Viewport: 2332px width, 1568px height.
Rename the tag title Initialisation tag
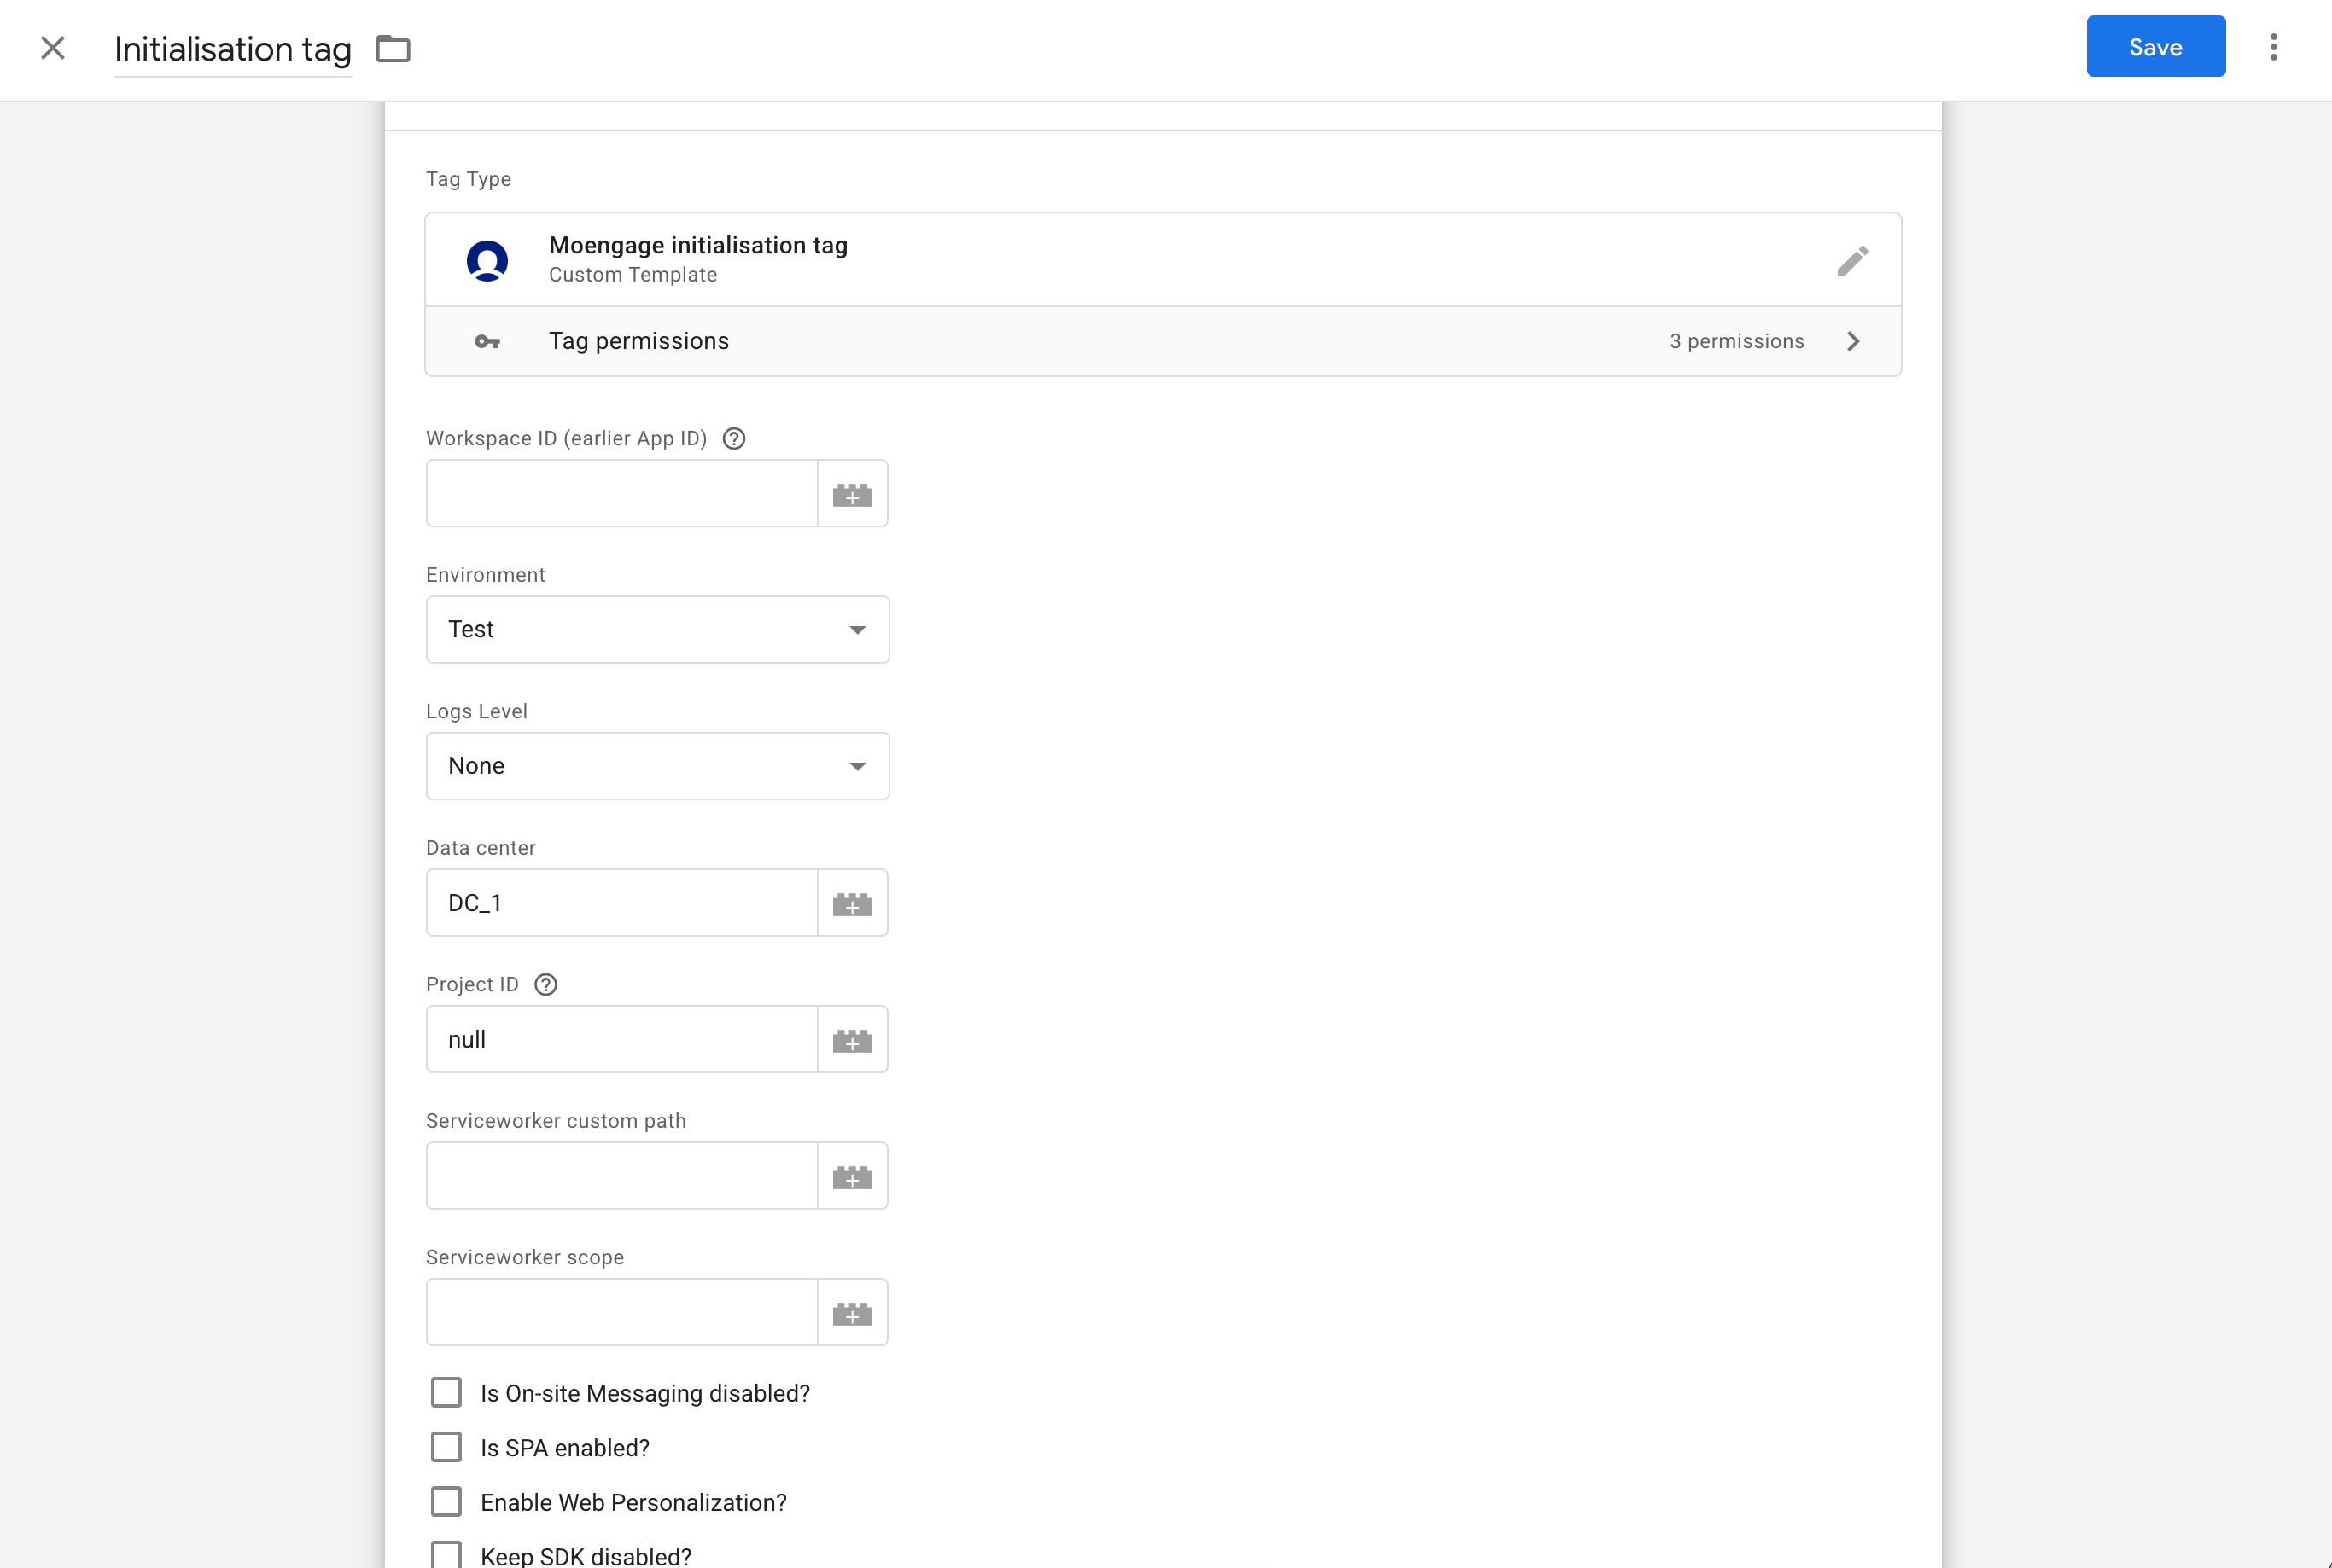click(x=233, y=49)
